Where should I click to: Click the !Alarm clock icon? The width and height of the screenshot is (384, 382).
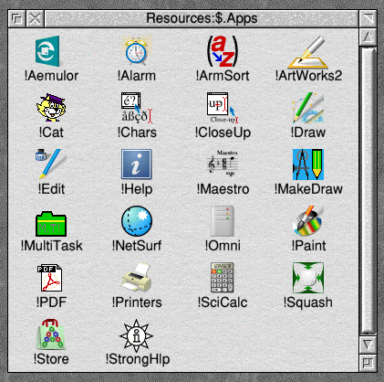pyautogui.click(x=136, y=51)
